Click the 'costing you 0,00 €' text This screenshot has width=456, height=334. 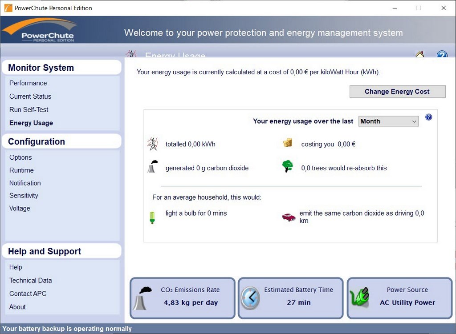click(328, 144)
